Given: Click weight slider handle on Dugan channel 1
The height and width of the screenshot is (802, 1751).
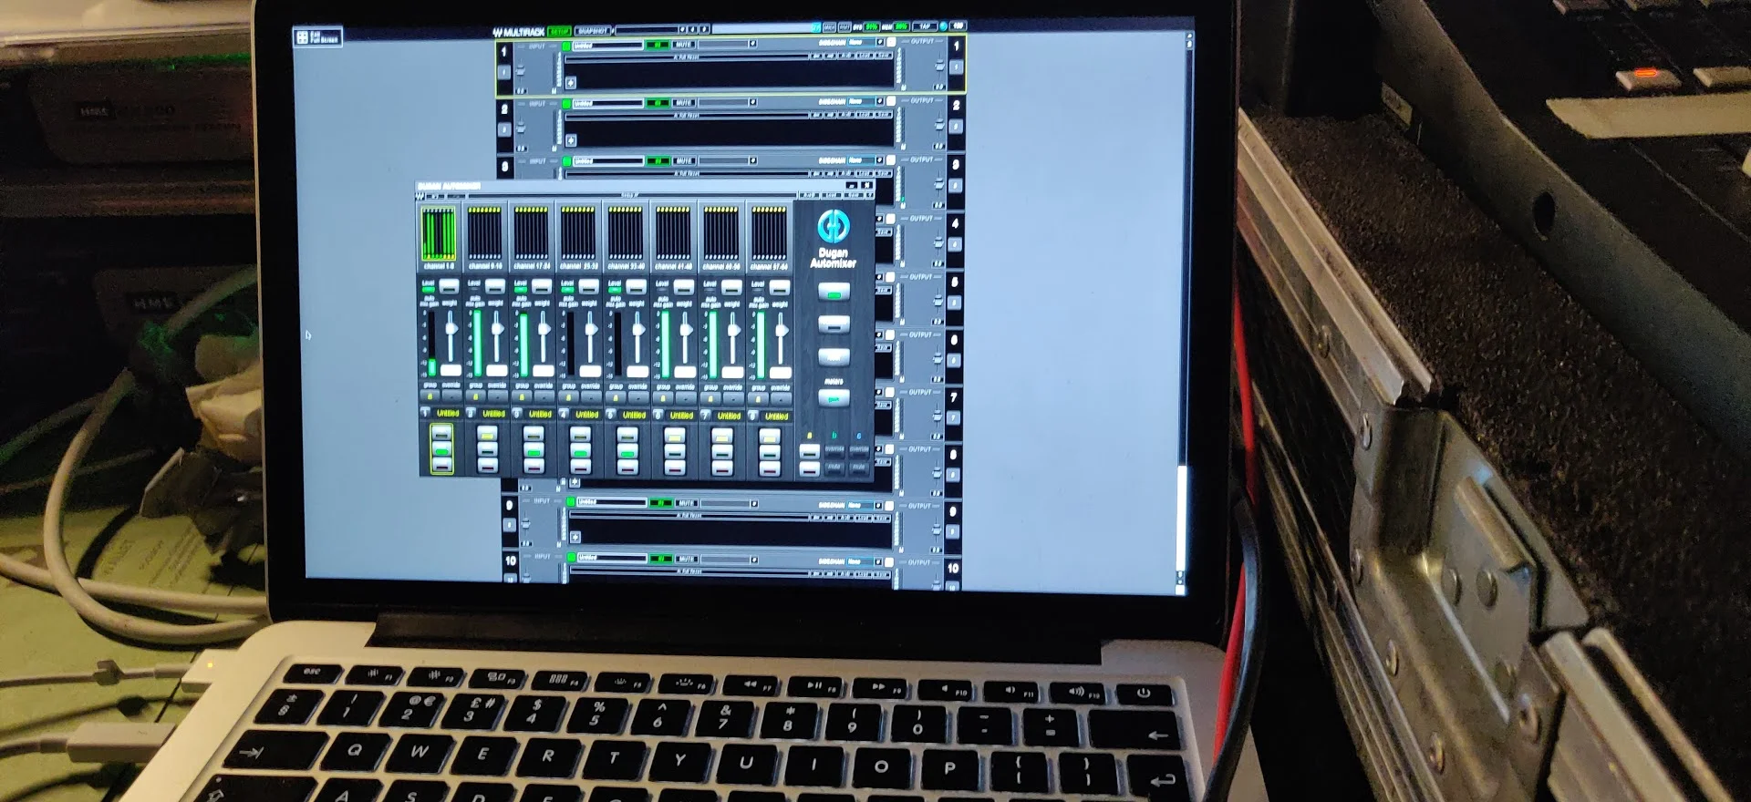Looking at the screenshot, I should [451, 328].
